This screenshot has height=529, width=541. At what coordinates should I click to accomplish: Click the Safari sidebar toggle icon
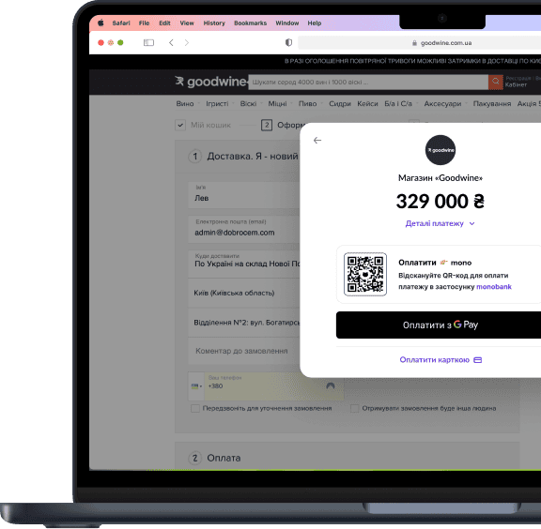pos(148,43)
